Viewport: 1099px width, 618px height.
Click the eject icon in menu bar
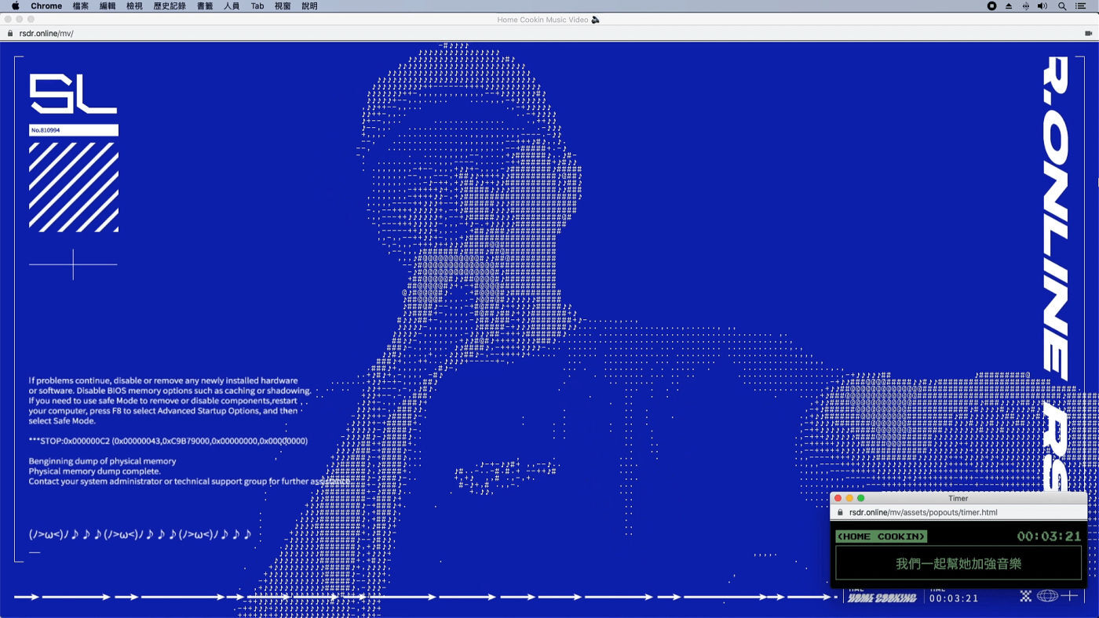click(x=1009, y=6)
